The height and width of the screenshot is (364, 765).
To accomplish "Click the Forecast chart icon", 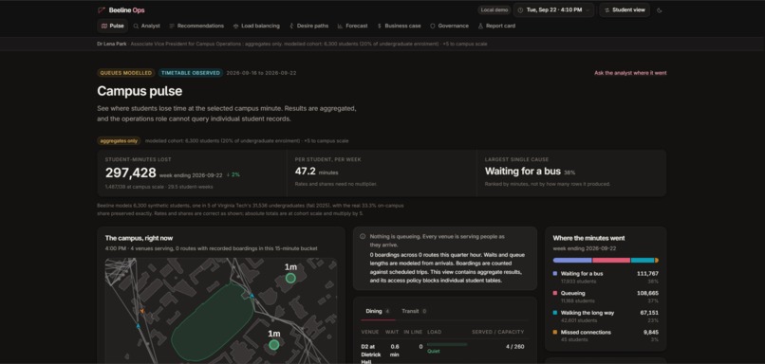I will click(x=340, y=26).
